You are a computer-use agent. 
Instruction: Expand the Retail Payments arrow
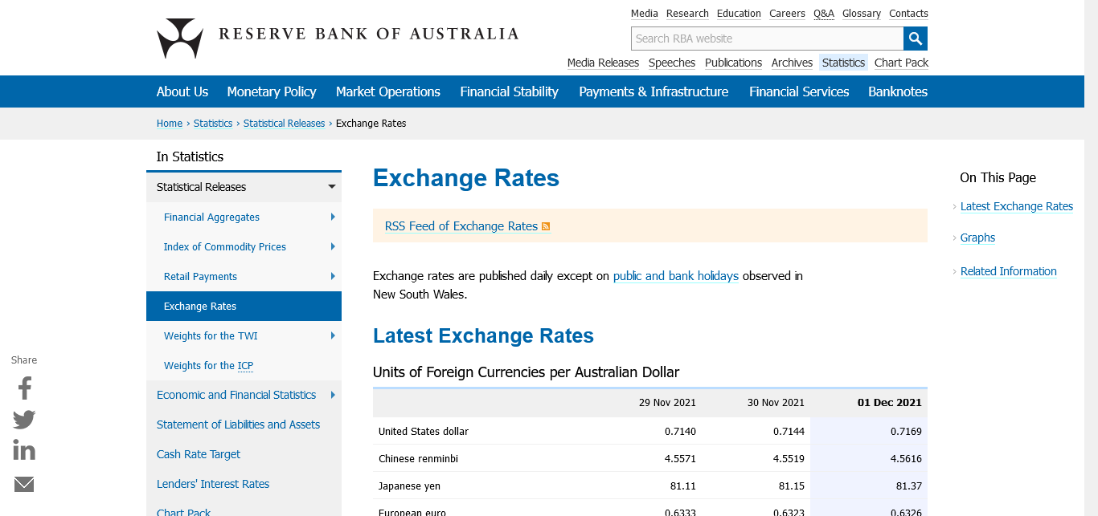[x=332, y=276]
